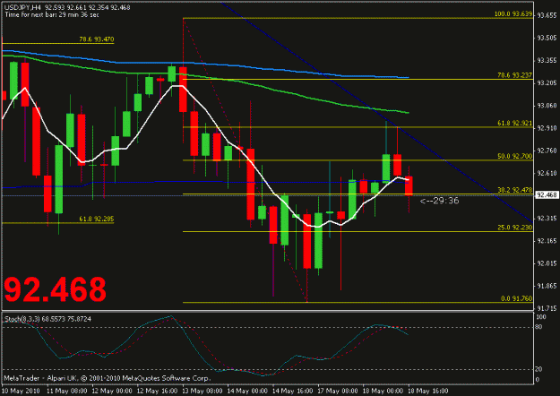Click 92.760 on the price axis
The image size is (560, 396).
(547, 151)
